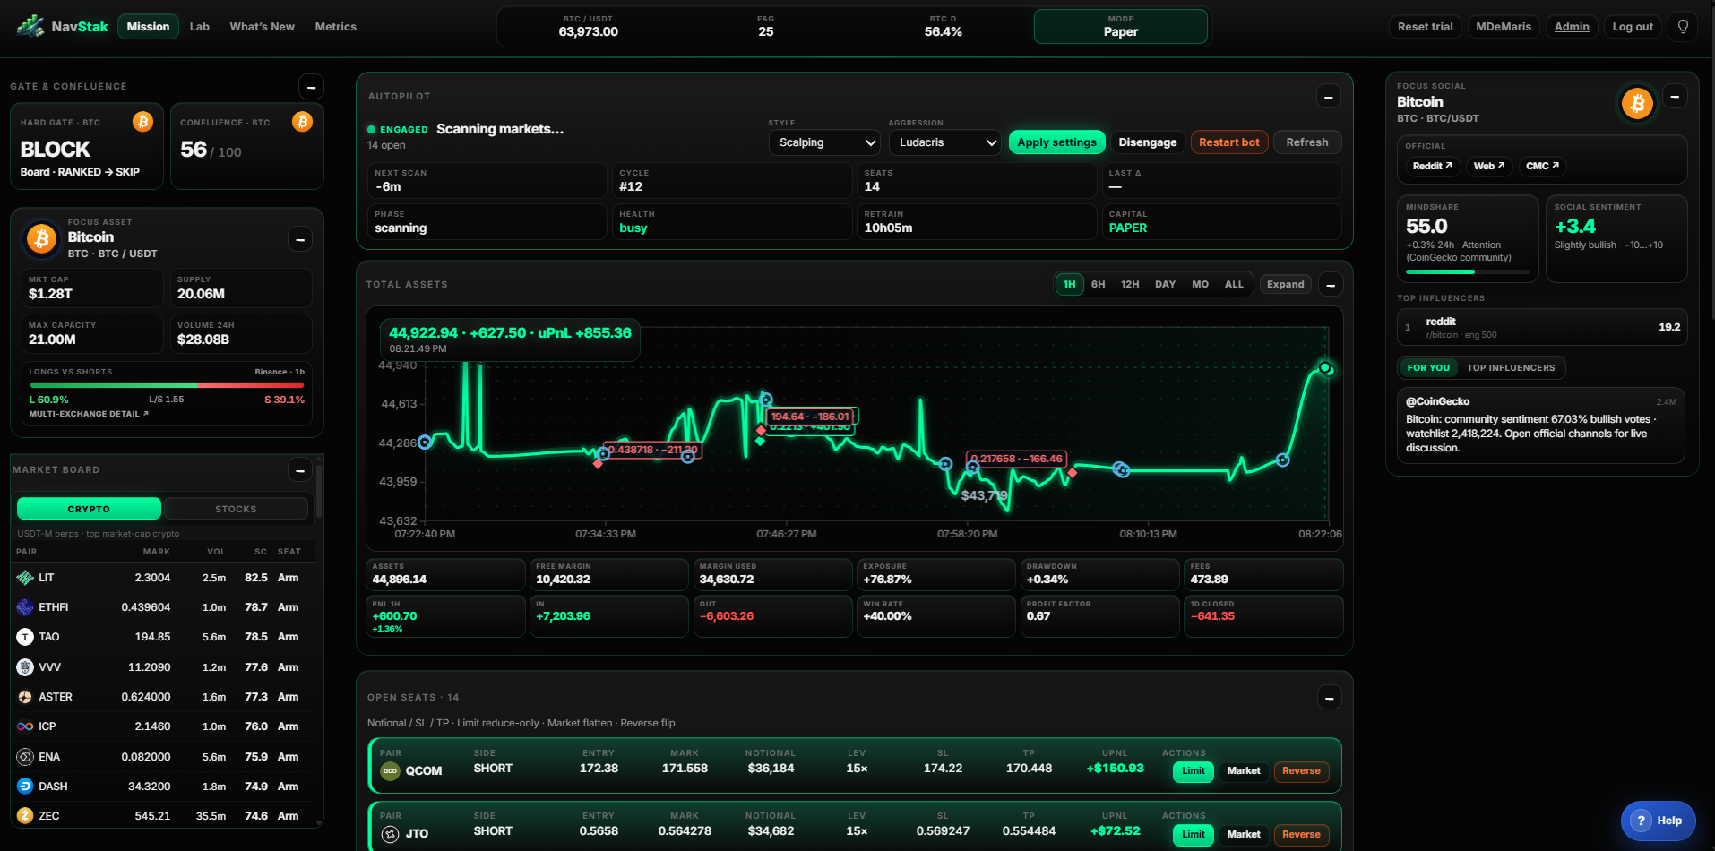
Task: Open the What's New tab
Action: [262, 27]
